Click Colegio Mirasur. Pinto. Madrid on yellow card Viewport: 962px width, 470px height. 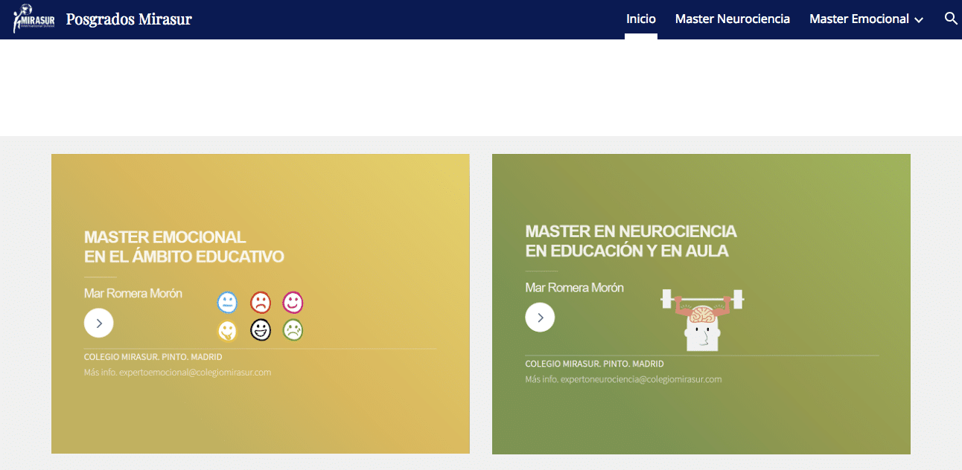click(153, 357)
